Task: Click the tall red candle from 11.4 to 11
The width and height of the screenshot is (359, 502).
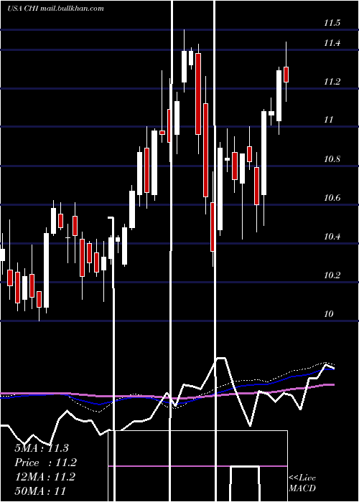Action: (198, 94)
